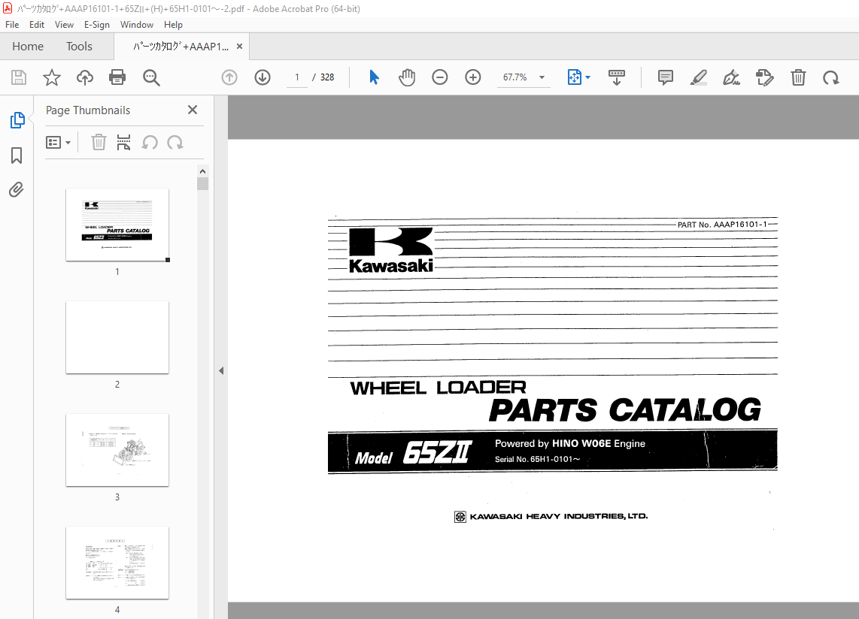This screenshot has width=859, height=619.
Task: Click the page number input field
Action: coord(297,77)
